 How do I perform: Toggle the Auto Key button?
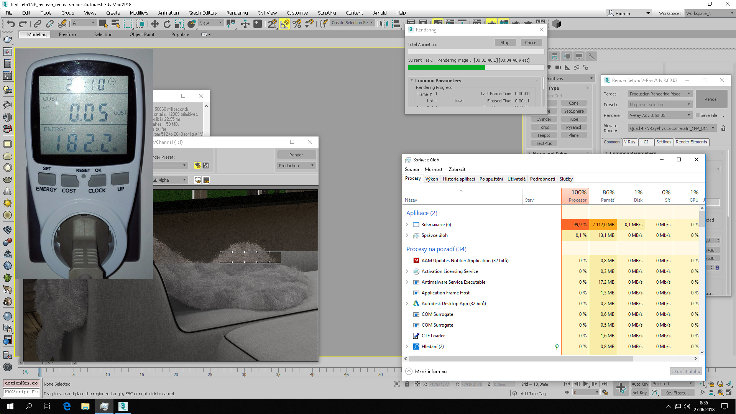(x=640, y=384)
